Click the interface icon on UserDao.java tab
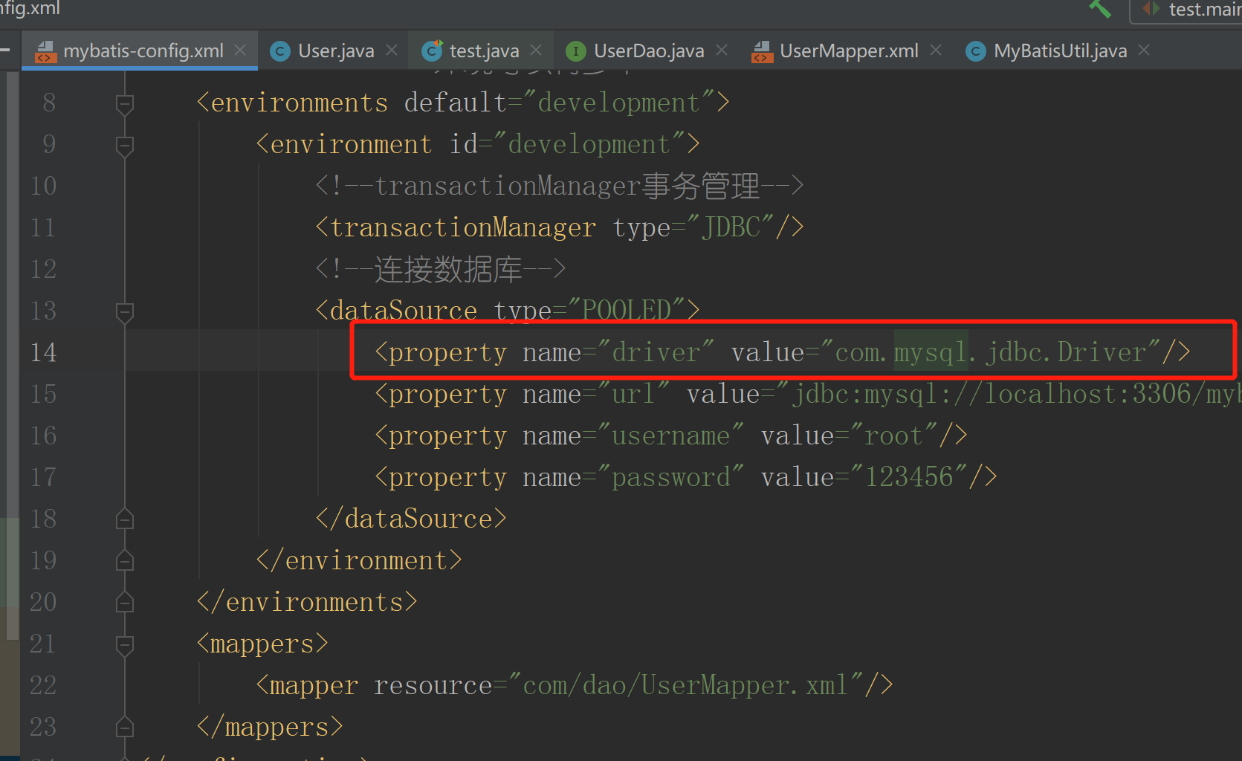The width and height of the screenshot is (1242, 761). point(576,51)
